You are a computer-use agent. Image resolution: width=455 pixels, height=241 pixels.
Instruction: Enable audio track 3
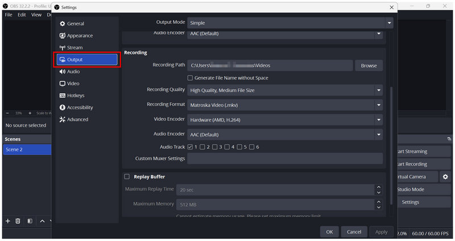[x=215, y=147]
